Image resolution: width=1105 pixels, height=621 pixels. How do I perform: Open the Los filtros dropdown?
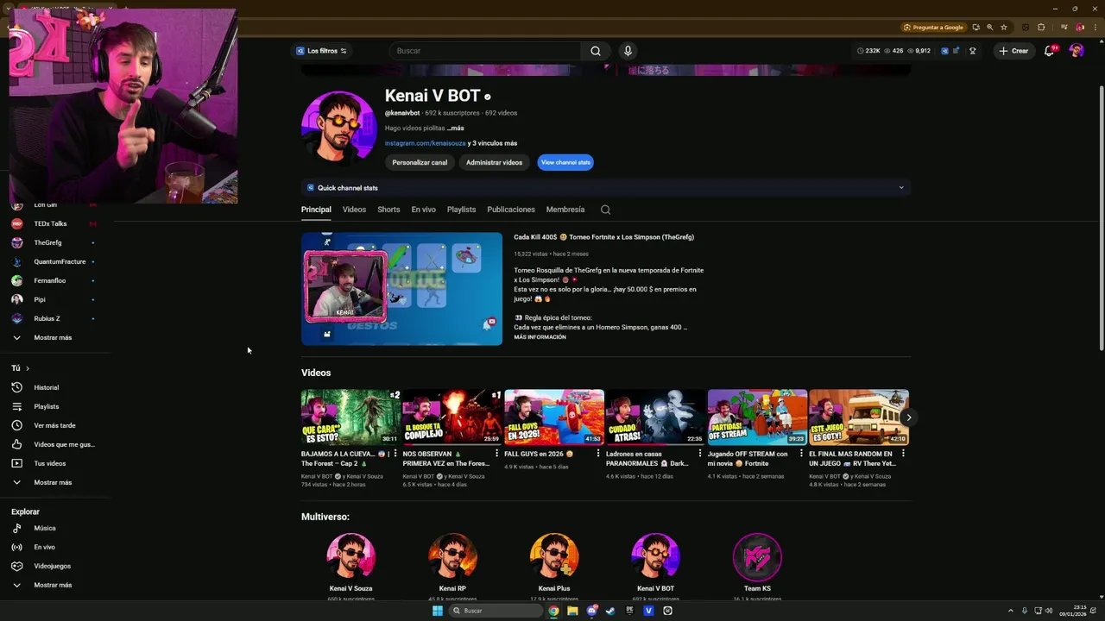point(321,51)
